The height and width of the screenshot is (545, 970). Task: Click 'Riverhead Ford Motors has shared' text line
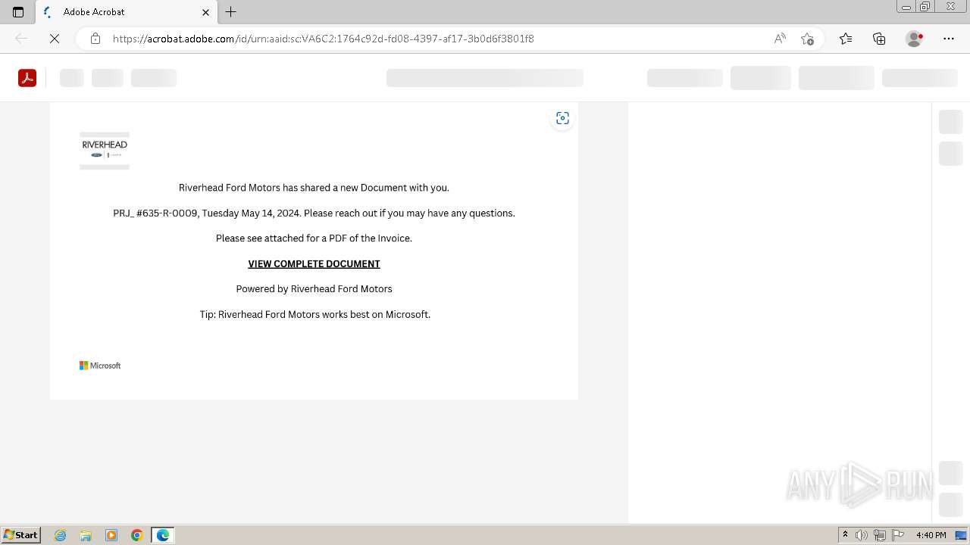pyautogui.click(x=314, y=188)
